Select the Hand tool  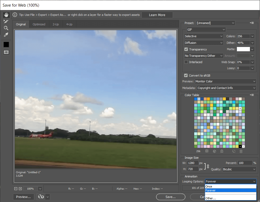(6, 15)
